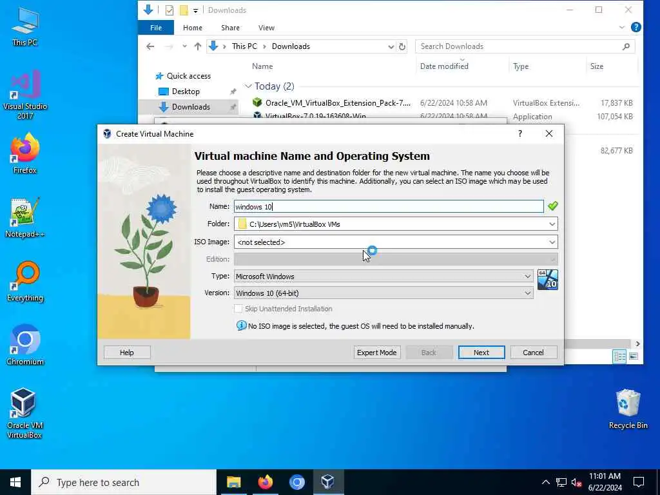Viewport: 660px width, 495px height.
Task: Open the ISO Image dropdown
Action: 552,242
